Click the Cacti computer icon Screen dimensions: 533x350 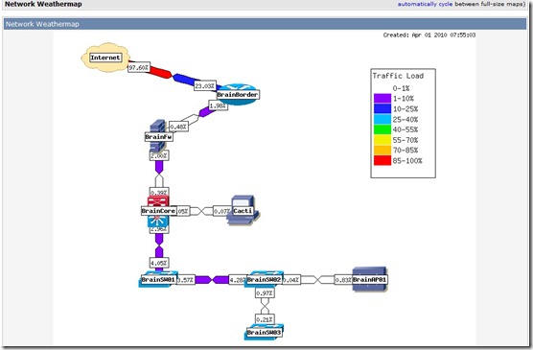[243, 211]
